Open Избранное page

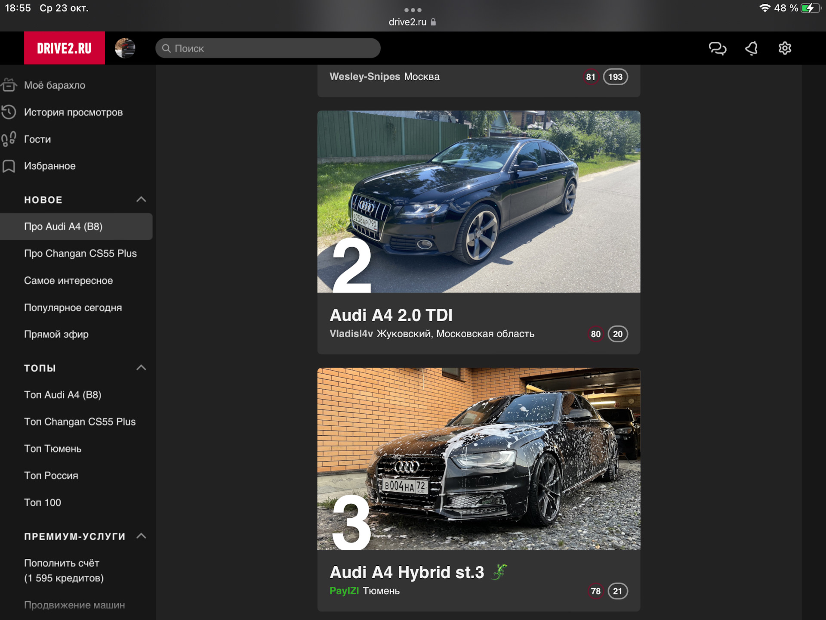tap(50, 166)
